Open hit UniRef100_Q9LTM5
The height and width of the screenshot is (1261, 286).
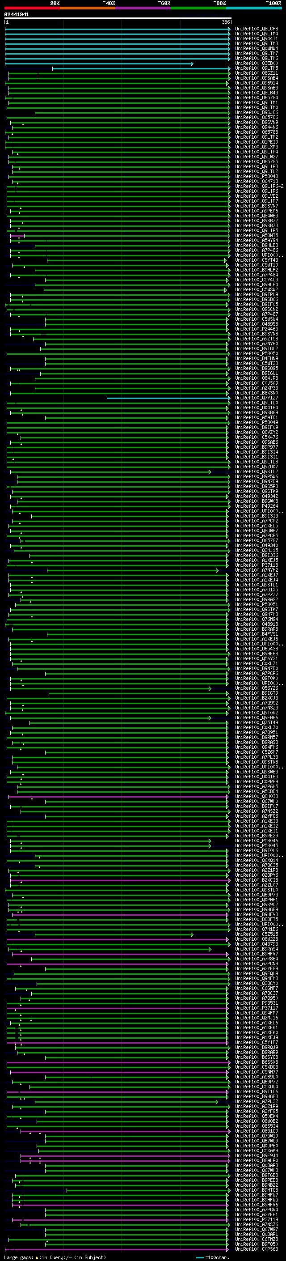(256, 68)
